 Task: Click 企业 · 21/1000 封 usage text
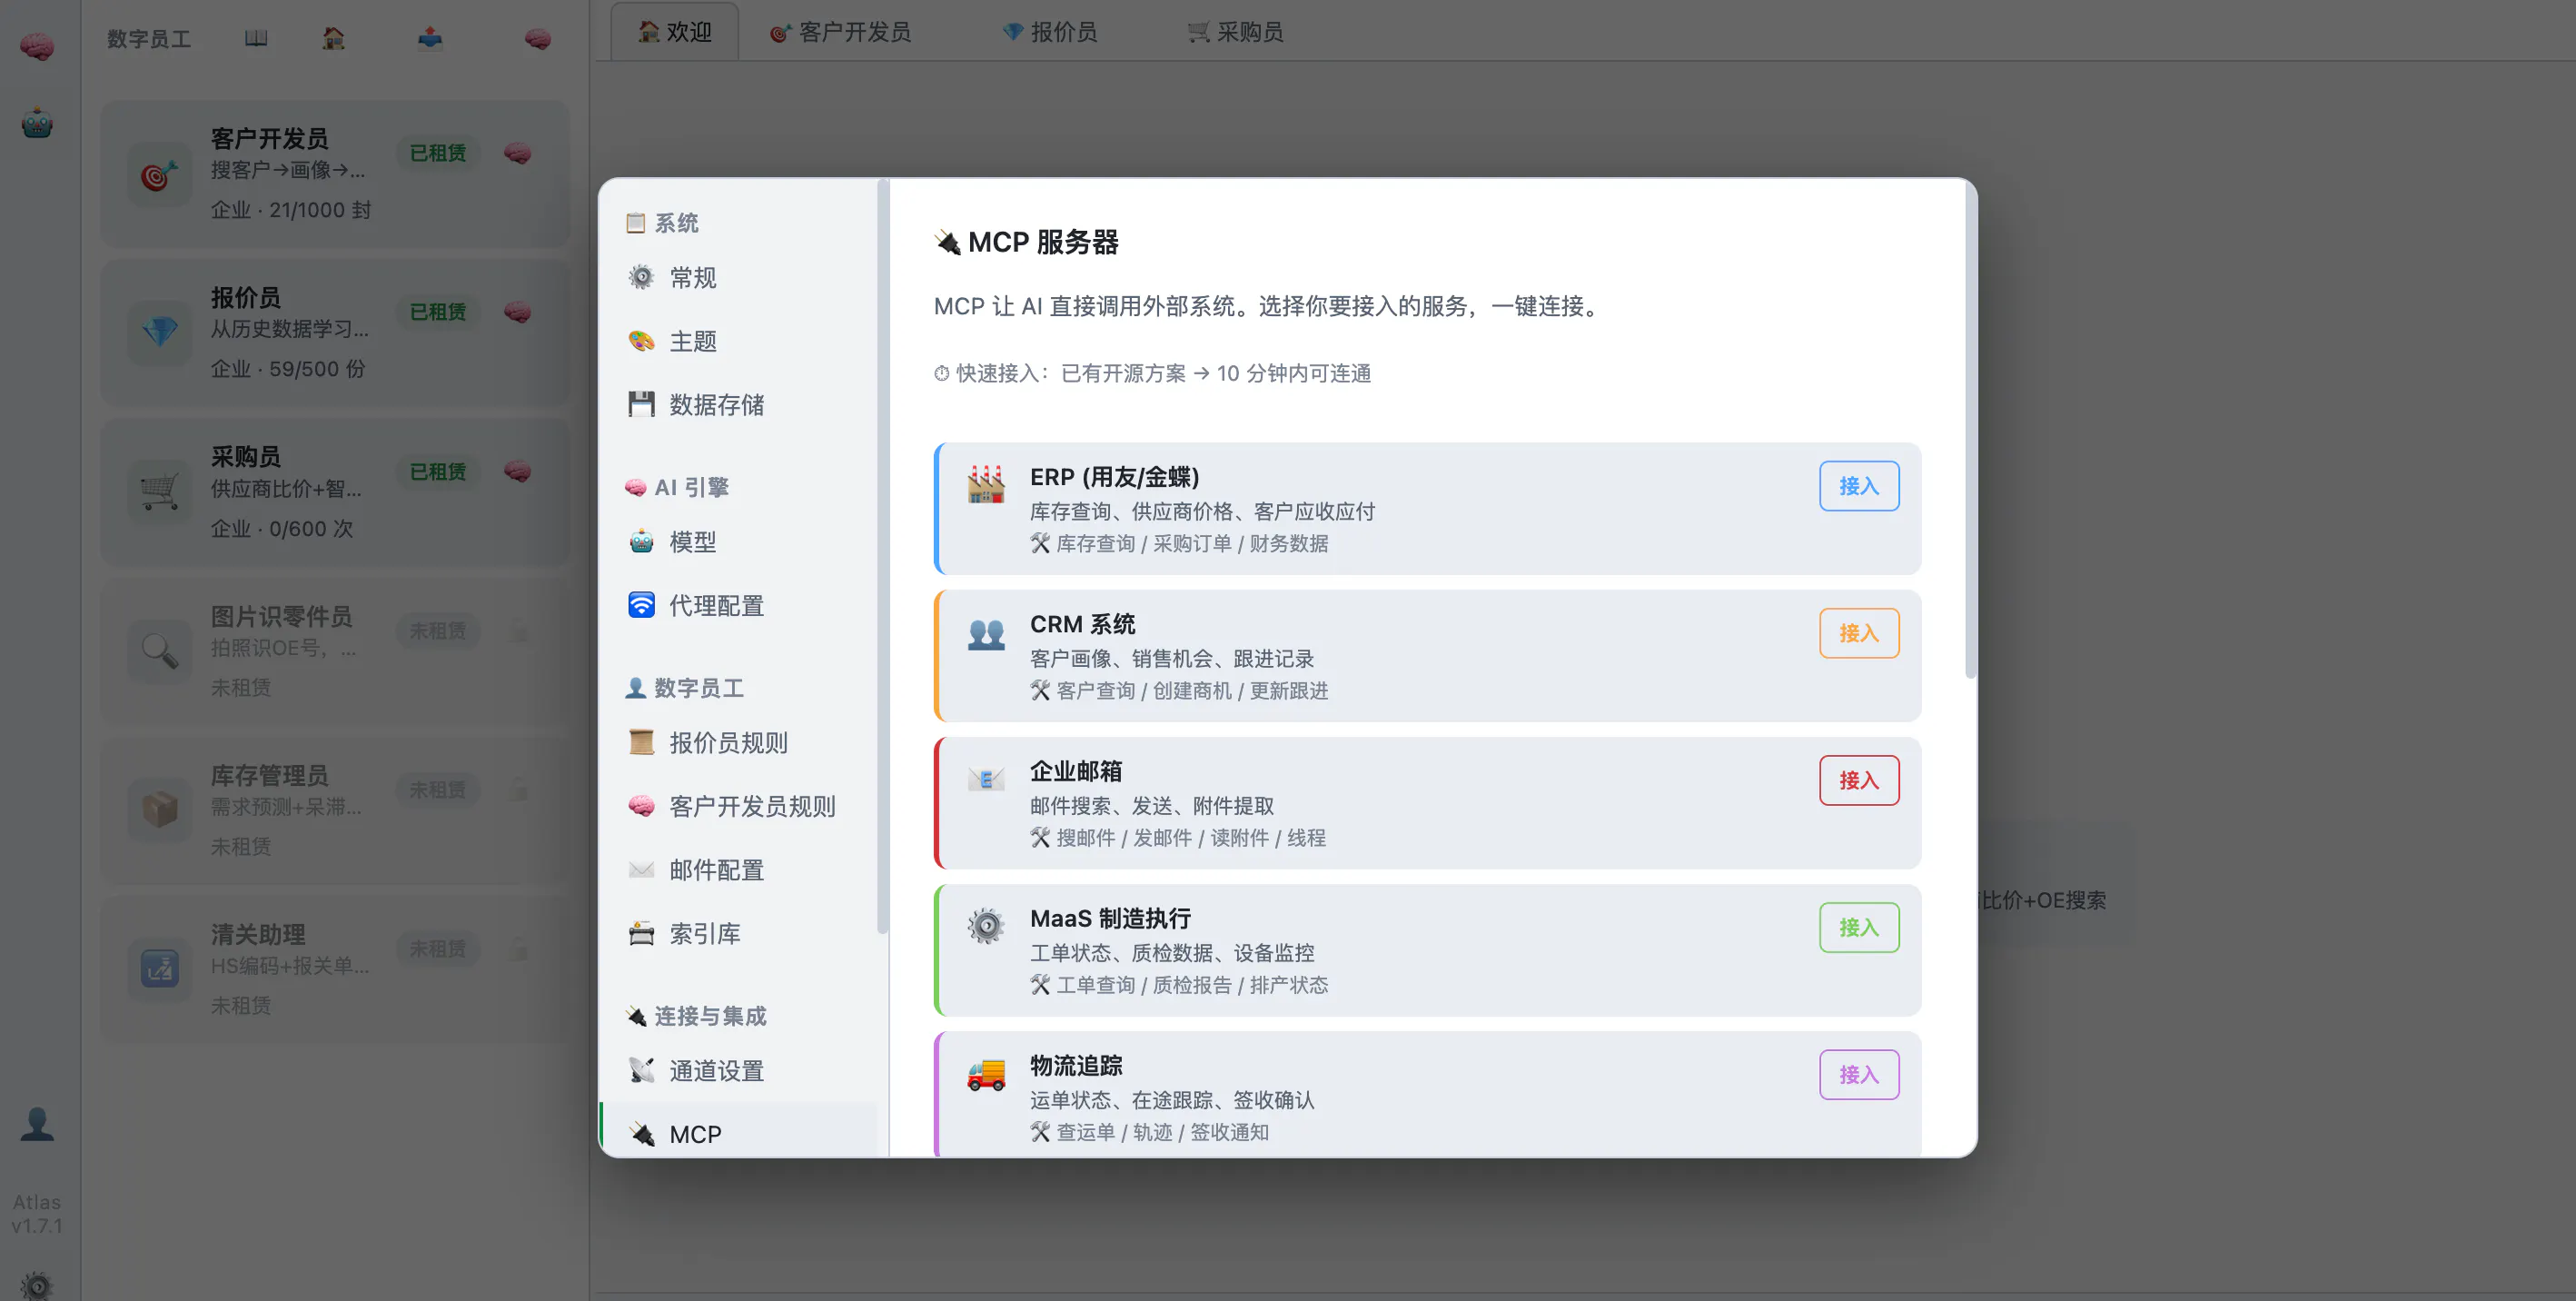coord(291,210)
